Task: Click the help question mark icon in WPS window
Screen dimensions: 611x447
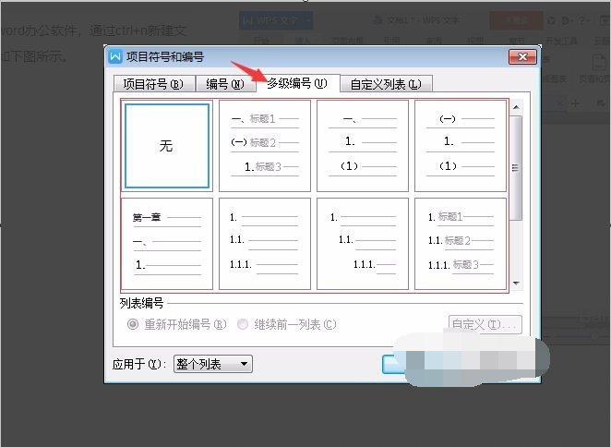Action: tap(581, 20)
